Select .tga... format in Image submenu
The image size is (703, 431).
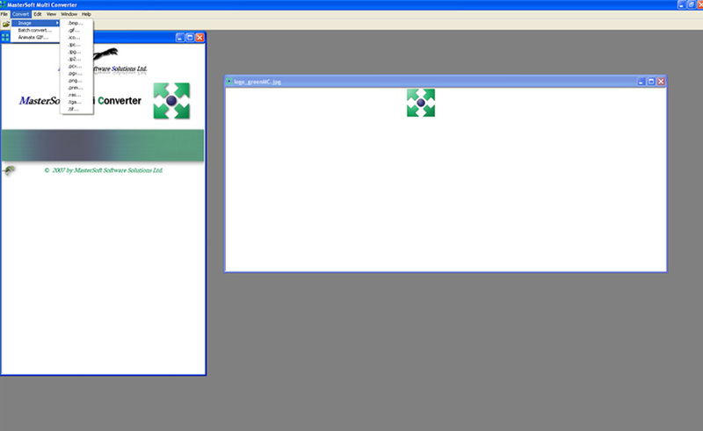[x=76, y=102]
